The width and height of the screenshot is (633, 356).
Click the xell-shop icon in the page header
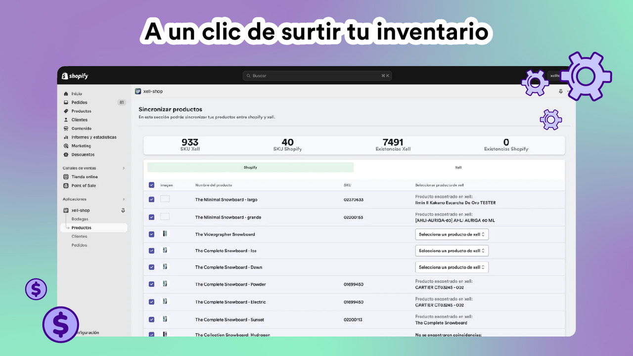click(138, 91)
